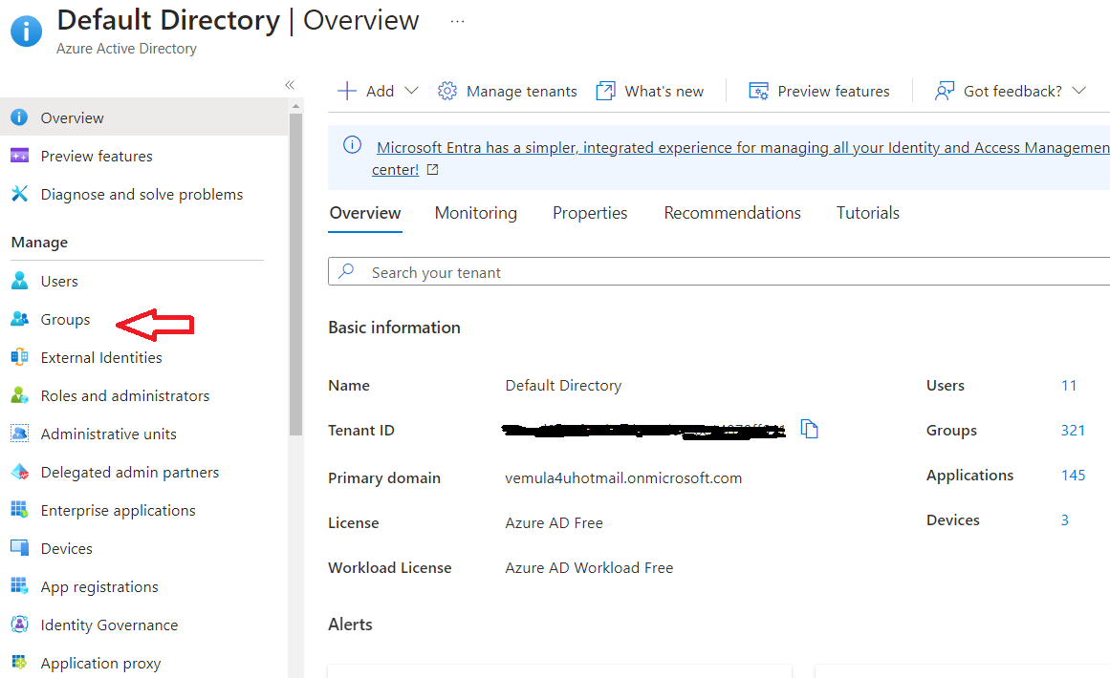Image resolution: width=1110 pixels, height=678 pixels.
Task: Click the Enterprise applications grid icon
Action: click(x=20, y=510)
